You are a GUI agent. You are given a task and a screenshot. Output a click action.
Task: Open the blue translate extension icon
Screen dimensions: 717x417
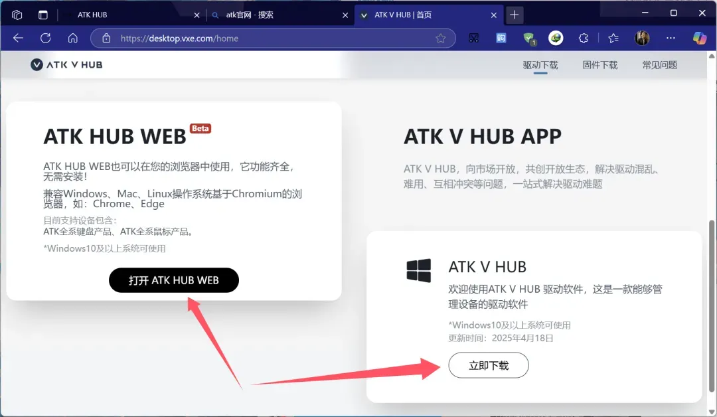pos(501,38)
